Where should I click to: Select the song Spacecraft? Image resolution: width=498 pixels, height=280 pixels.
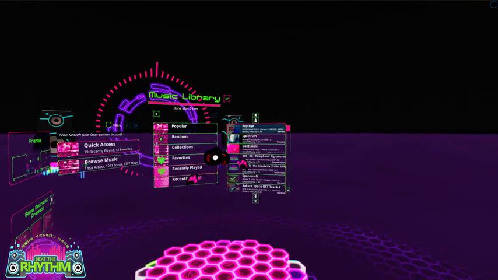[257, 179]
